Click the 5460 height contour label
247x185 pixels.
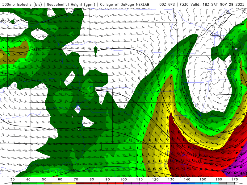tap(37, 50)
